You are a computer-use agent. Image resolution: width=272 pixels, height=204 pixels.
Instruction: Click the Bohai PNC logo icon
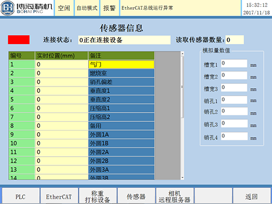click(8, 8)
